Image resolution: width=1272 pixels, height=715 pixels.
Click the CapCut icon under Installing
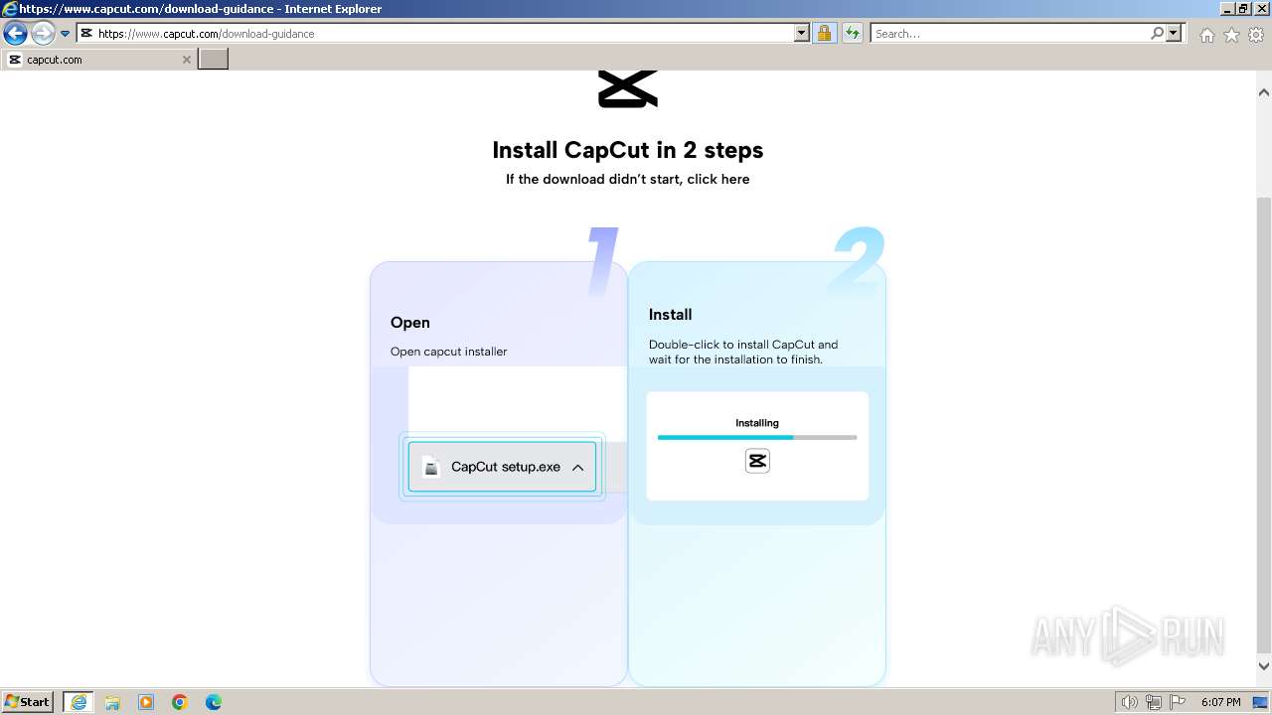click(757, 461)
